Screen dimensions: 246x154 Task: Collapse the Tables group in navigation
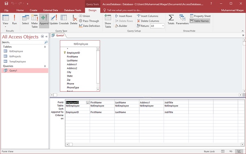[x=45, y=47]
